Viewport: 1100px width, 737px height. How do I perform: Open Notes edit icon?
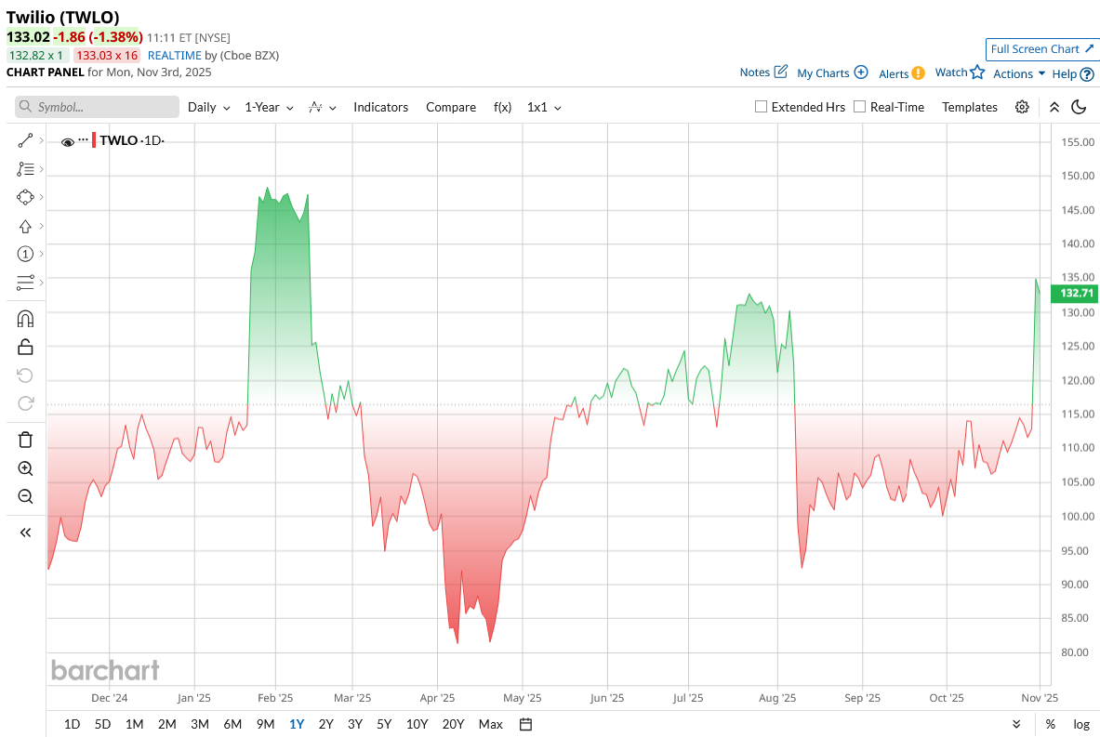(764, 72)
